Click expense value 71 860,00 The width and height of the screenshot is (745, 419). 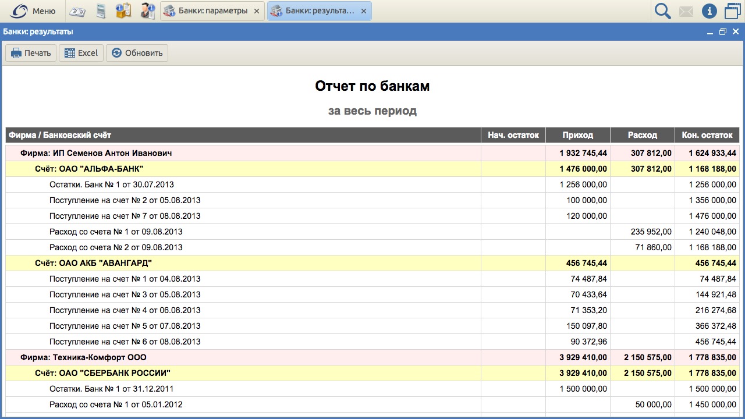(654, 247)
